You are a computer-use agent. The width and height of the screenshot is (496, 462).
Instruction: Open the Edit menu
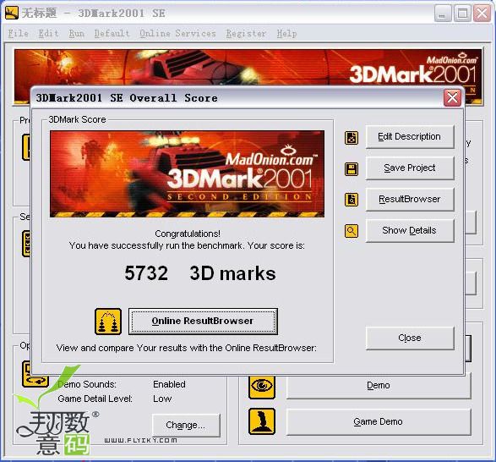point(48,33)
